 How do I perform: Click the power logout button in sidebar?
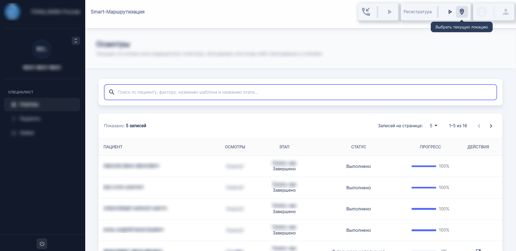[42, 243]
